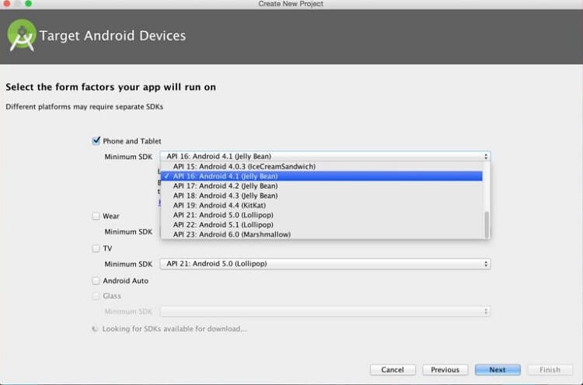Collapse the Phone and Tablet Minimum SDK dropdown
The height and width of the screenshot is (385, 583).
pos(326,156)
